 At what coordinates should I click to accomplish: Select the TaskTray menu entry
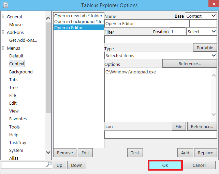coord(18,142)
